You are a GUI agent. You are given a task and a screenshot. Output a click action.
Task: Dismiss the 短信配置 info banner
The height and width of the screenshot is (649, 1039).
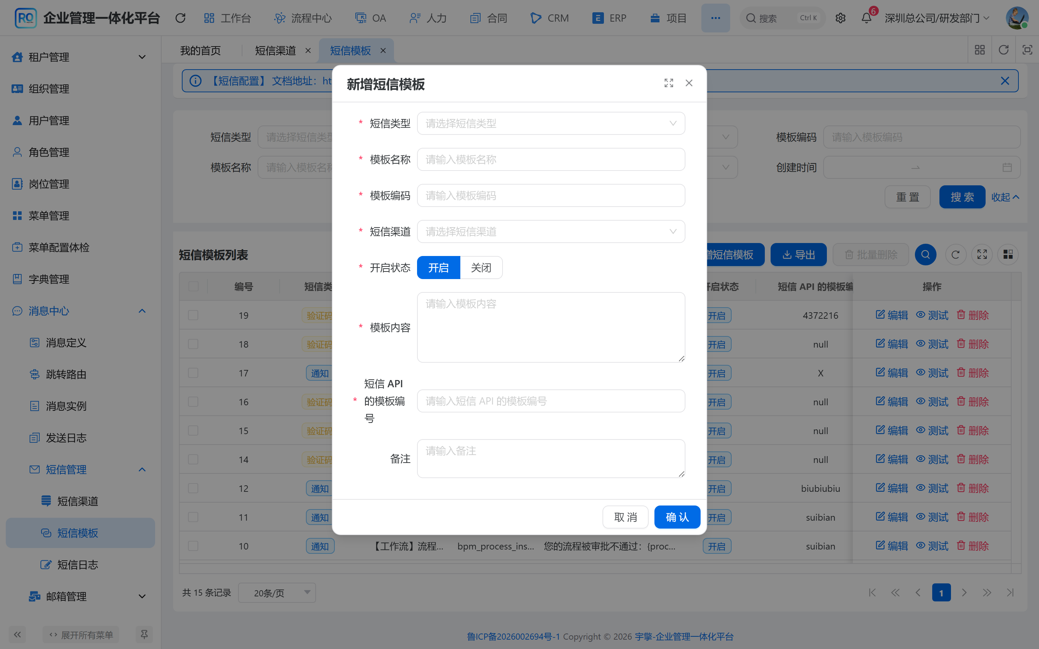click(x=1005, y=81)
